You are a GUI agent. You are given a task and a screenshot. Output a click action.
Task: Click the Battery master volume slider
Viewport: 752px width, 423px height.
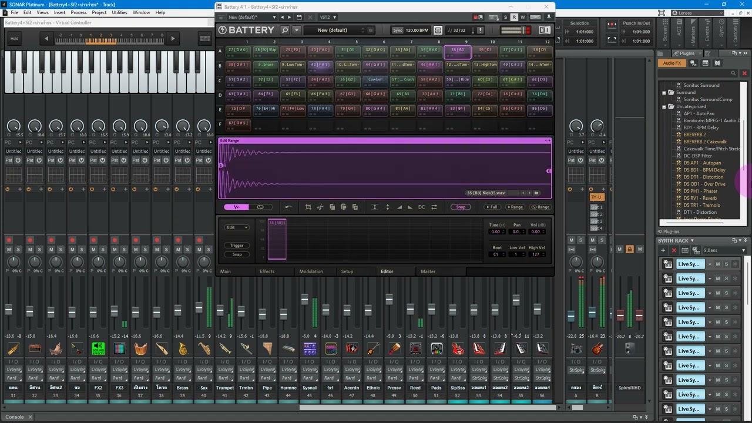(x=515, y=31)
